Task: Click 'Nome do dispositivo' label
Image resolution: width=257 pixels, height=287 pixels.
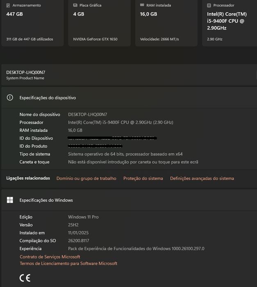Action: 40,115
